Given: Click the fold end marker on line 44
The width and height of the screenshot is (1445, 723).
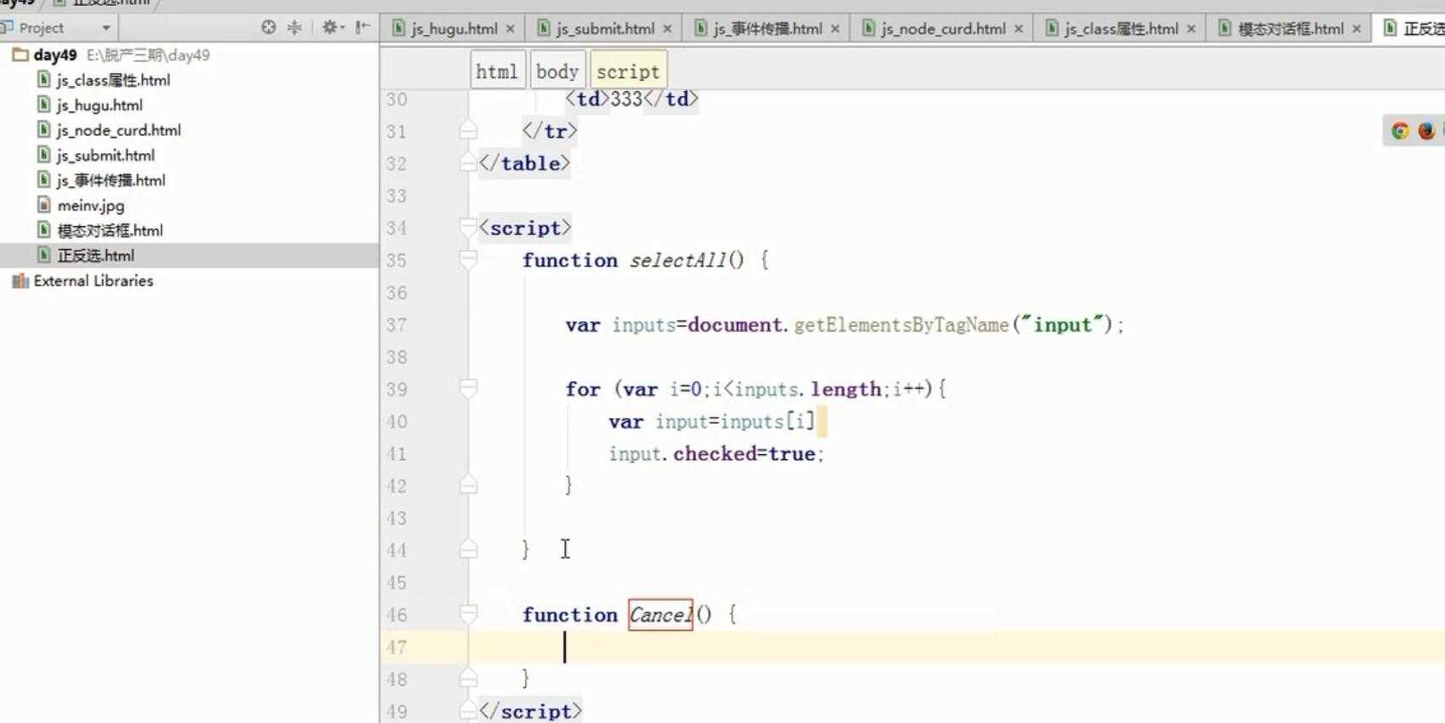Looking at the screenshot, I should coord(468,550).
